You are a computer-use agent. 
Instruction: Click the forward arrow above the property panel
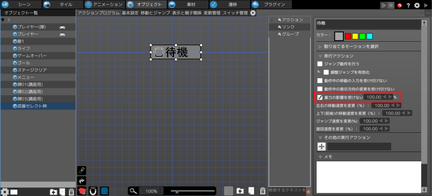click(x=429, y=13)
